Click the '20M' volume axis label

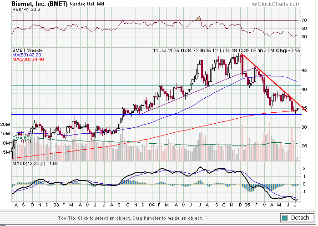point(5,124)
